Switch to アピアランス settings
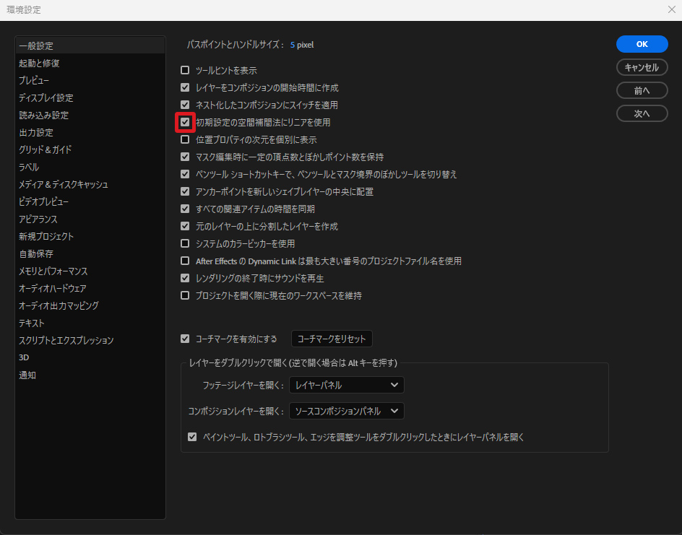Image resolution: width=682 pixels, height=535 pixels. coord(38,219)
